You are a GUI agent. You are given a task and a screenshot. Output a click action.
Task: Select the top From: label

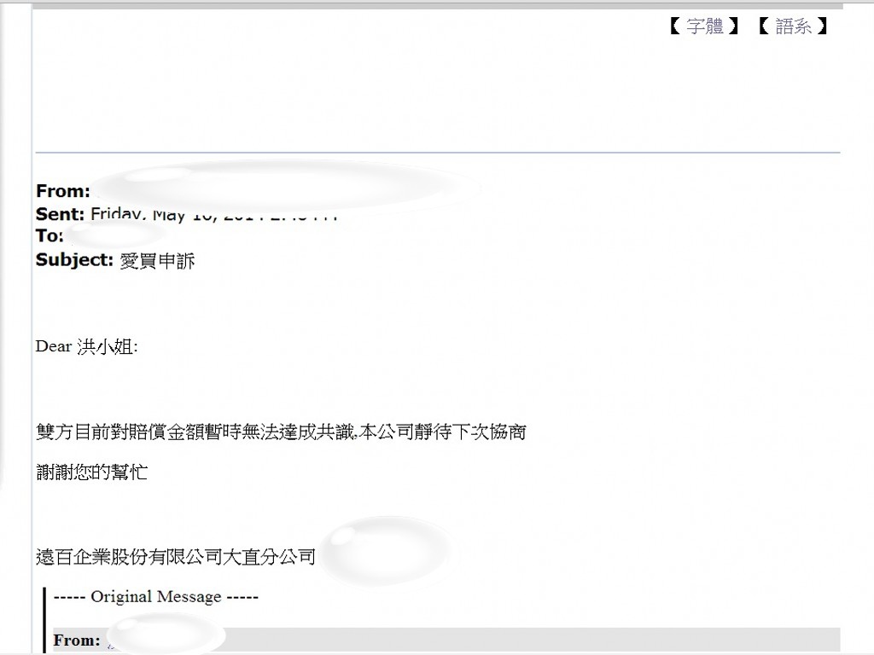[62, 191]
